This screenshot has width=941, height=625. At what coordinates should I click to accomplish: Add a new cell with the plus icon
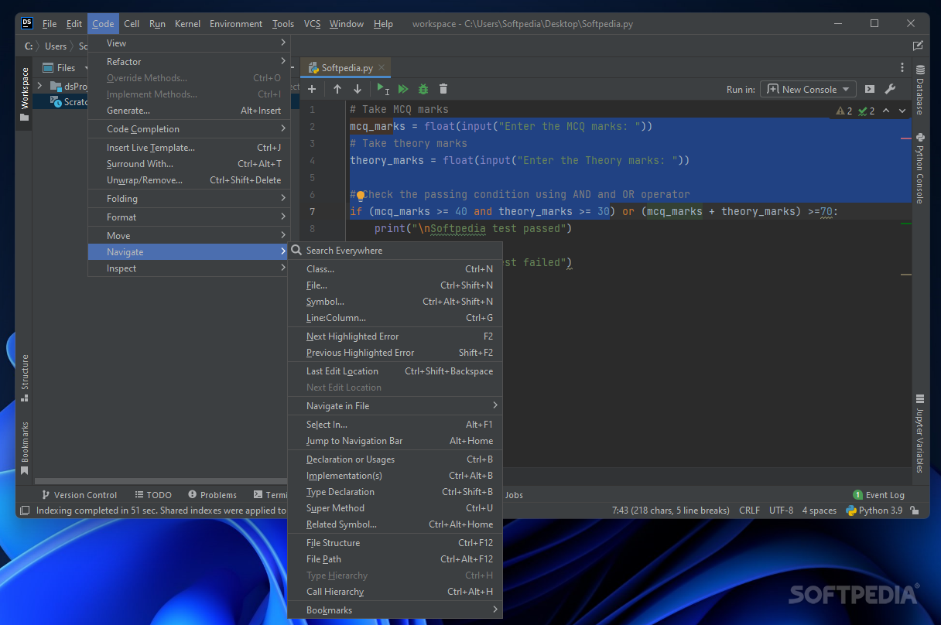coord(312,89)
